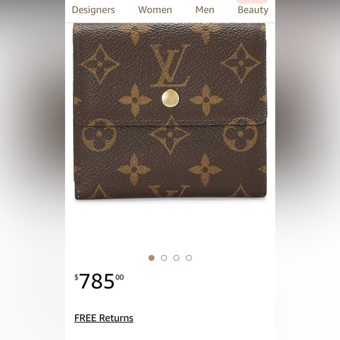Click the large LV logo on wallet

point(170,66)
